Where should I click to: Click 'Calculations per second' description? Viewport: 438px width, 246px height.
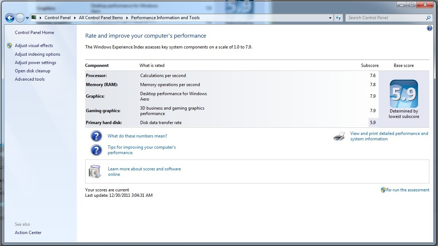pyautogui.click(x=163, y=76)
